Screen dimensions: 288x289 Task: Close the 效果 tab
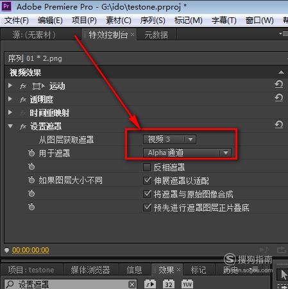coord(178,270)
